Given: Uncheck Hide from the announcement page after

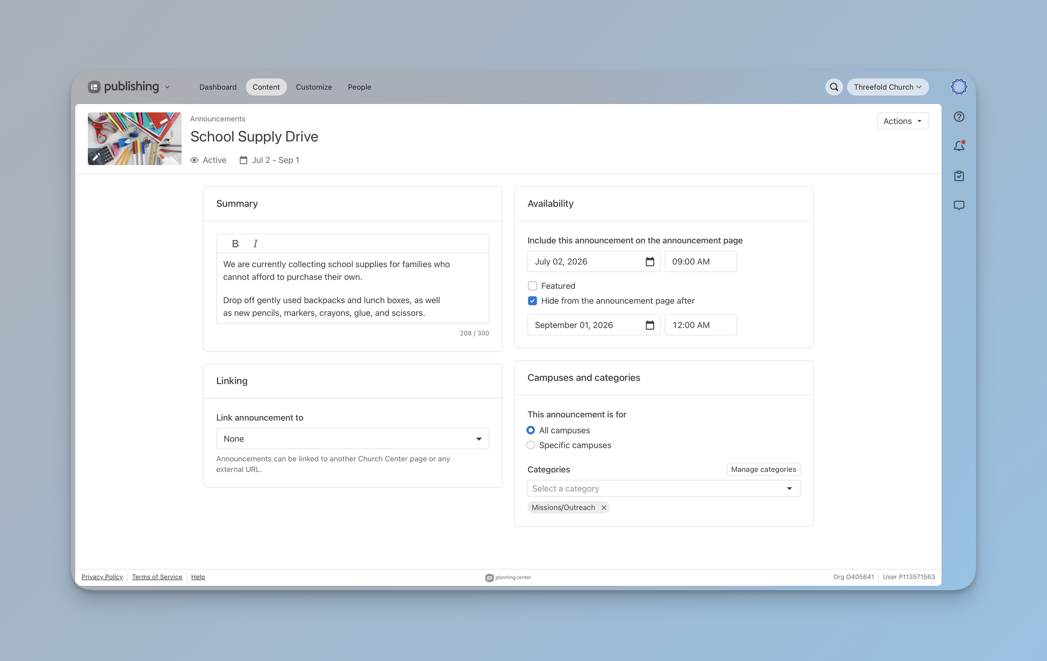Looking at the screenshot, I should tap(532, 301).
